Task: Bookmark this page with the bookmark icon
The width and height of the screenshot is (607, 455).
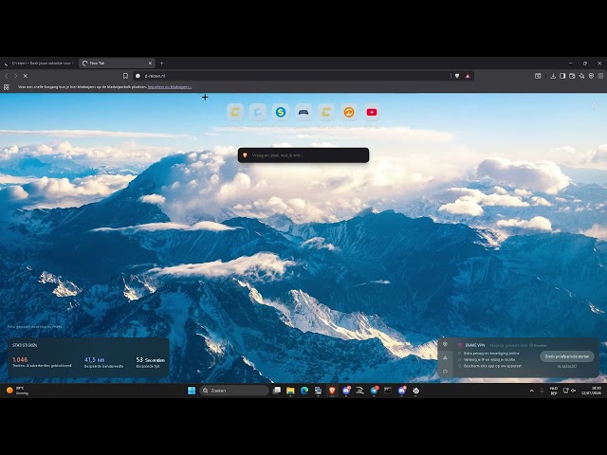Action: [125, 76]
